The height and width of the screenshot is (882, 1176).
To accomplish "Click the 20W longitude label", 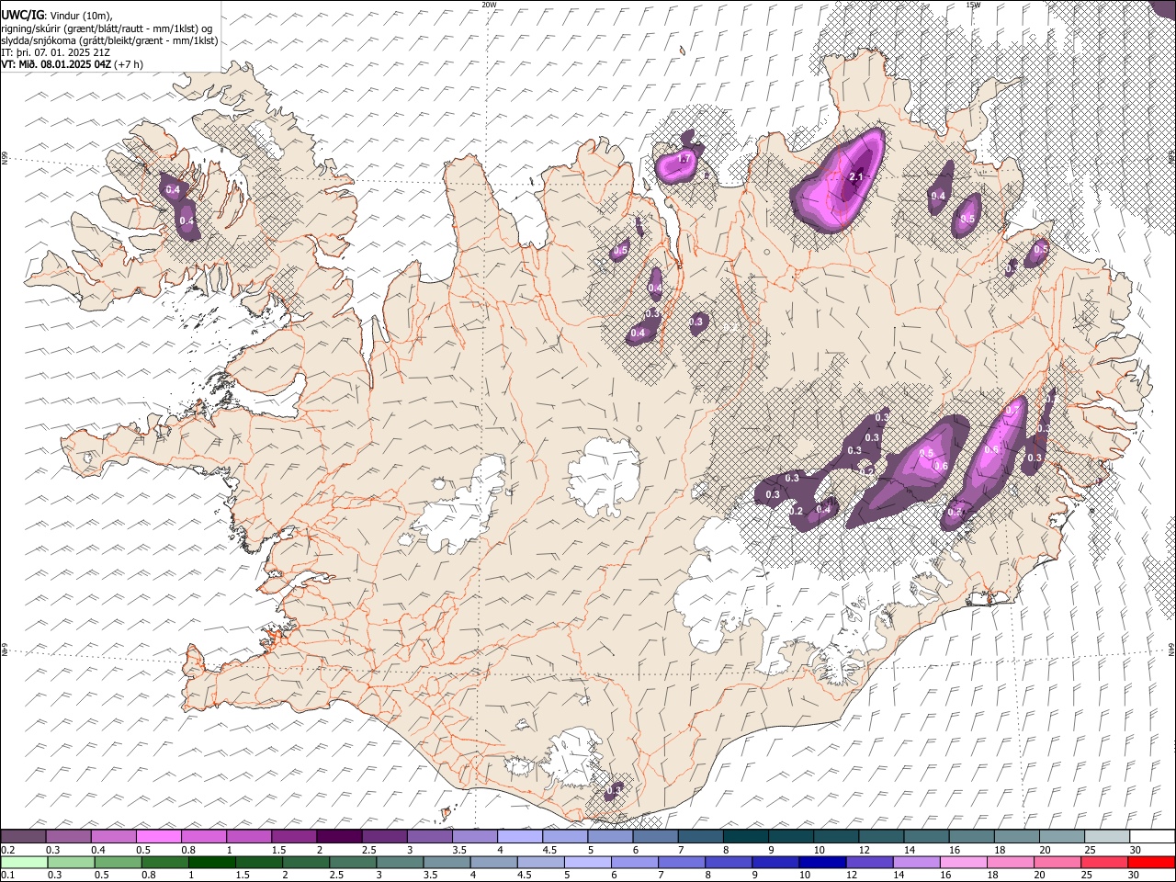I will pos(489,5).
